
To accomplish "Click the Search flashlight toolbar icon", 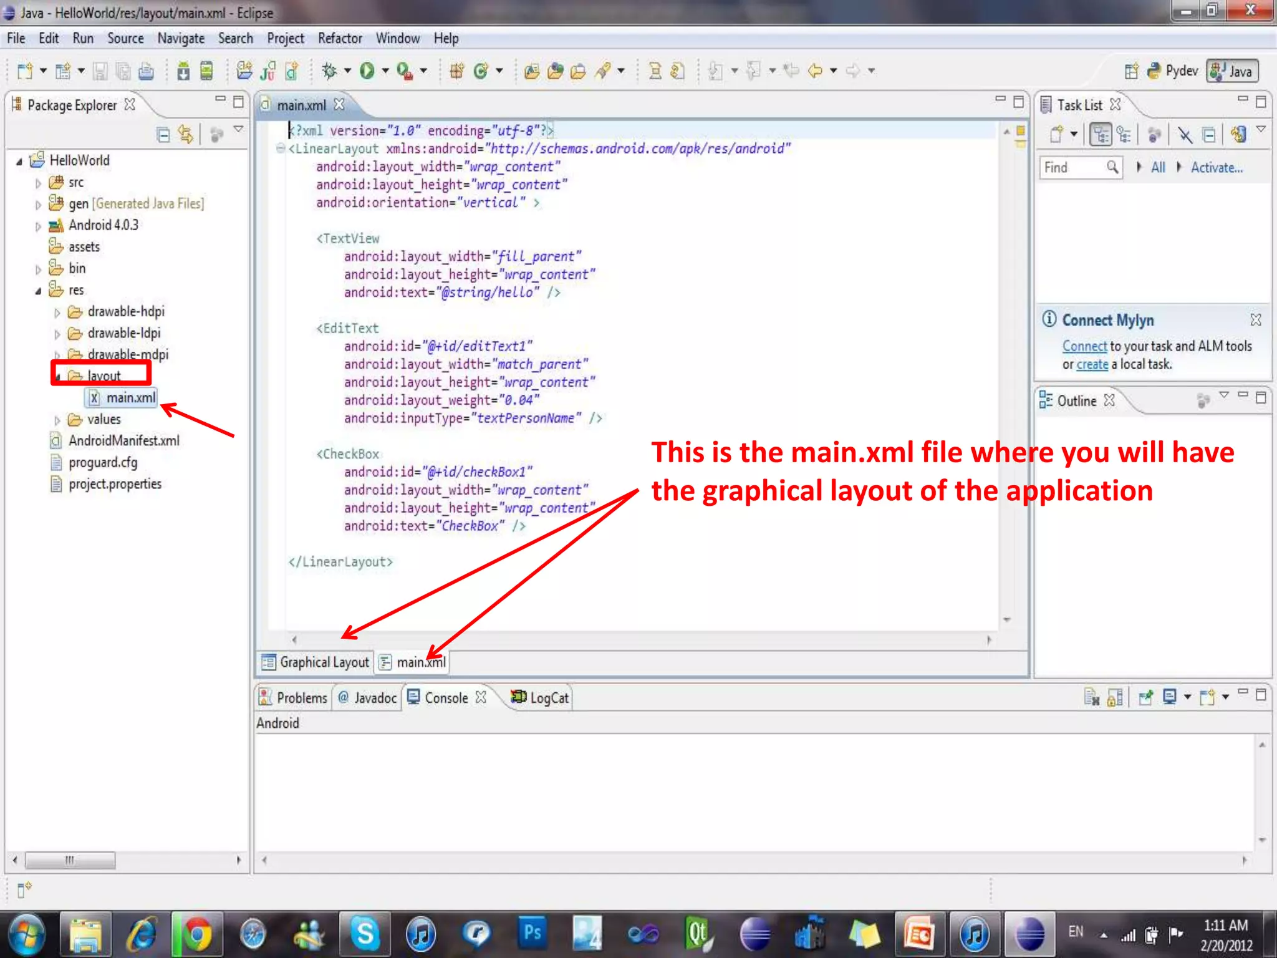I will click(602, 71).
